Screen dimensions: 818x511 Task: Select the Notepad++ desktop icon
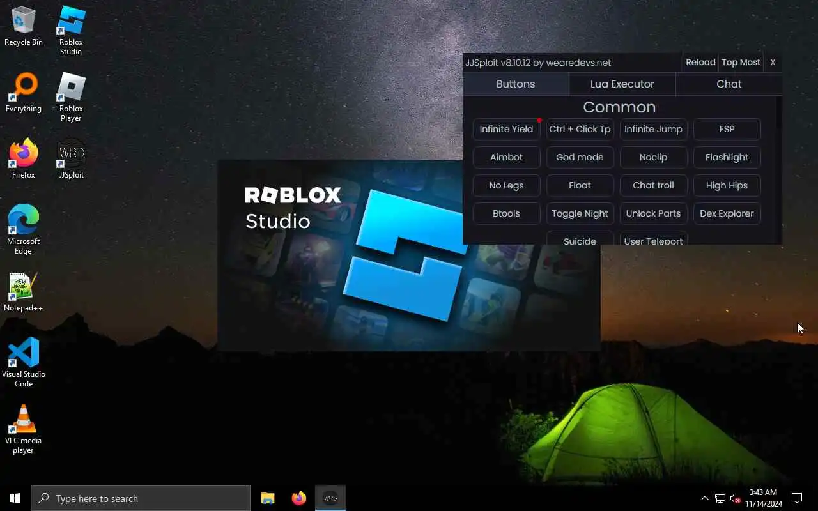click(24, 292)
